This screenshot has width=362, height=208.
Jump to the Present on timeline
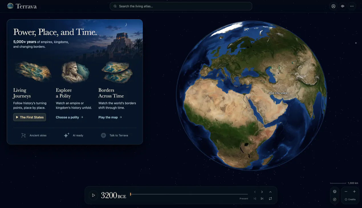[x=244, y=199]
